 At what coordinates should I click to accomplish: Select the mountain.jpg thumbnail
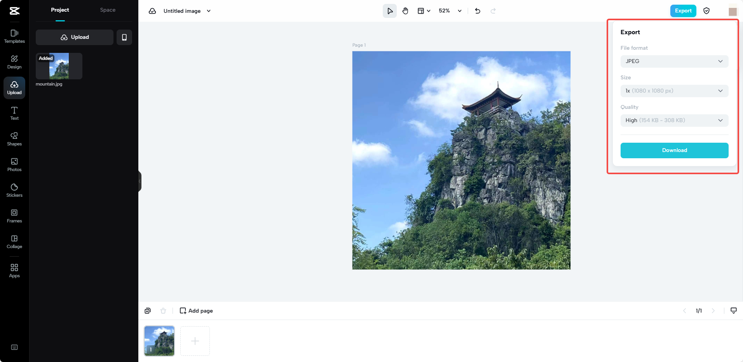(x=59, y=66)
